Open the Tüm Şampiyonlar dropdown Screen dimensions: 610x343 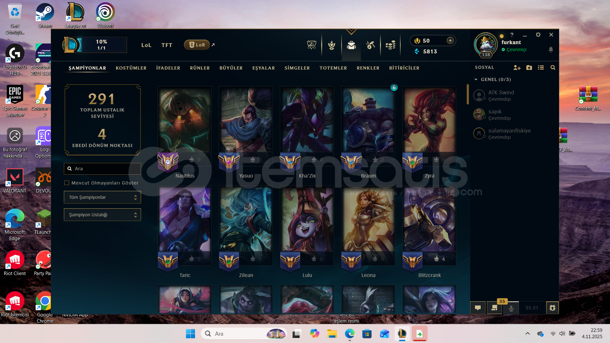102,197
